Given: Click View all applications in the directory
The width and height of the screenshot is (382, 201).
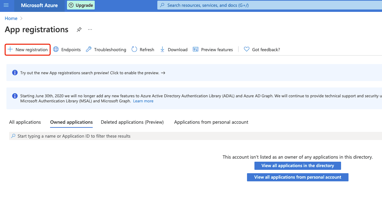Looking at the screenshot, I should click(298, 166).
